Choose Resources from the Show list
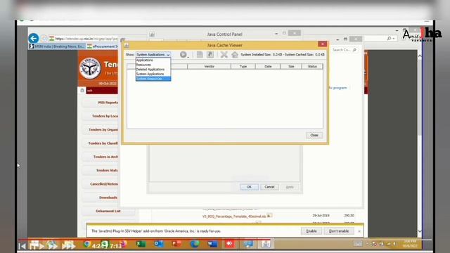The height and width of the screenshot is (253, 450). 153,65
